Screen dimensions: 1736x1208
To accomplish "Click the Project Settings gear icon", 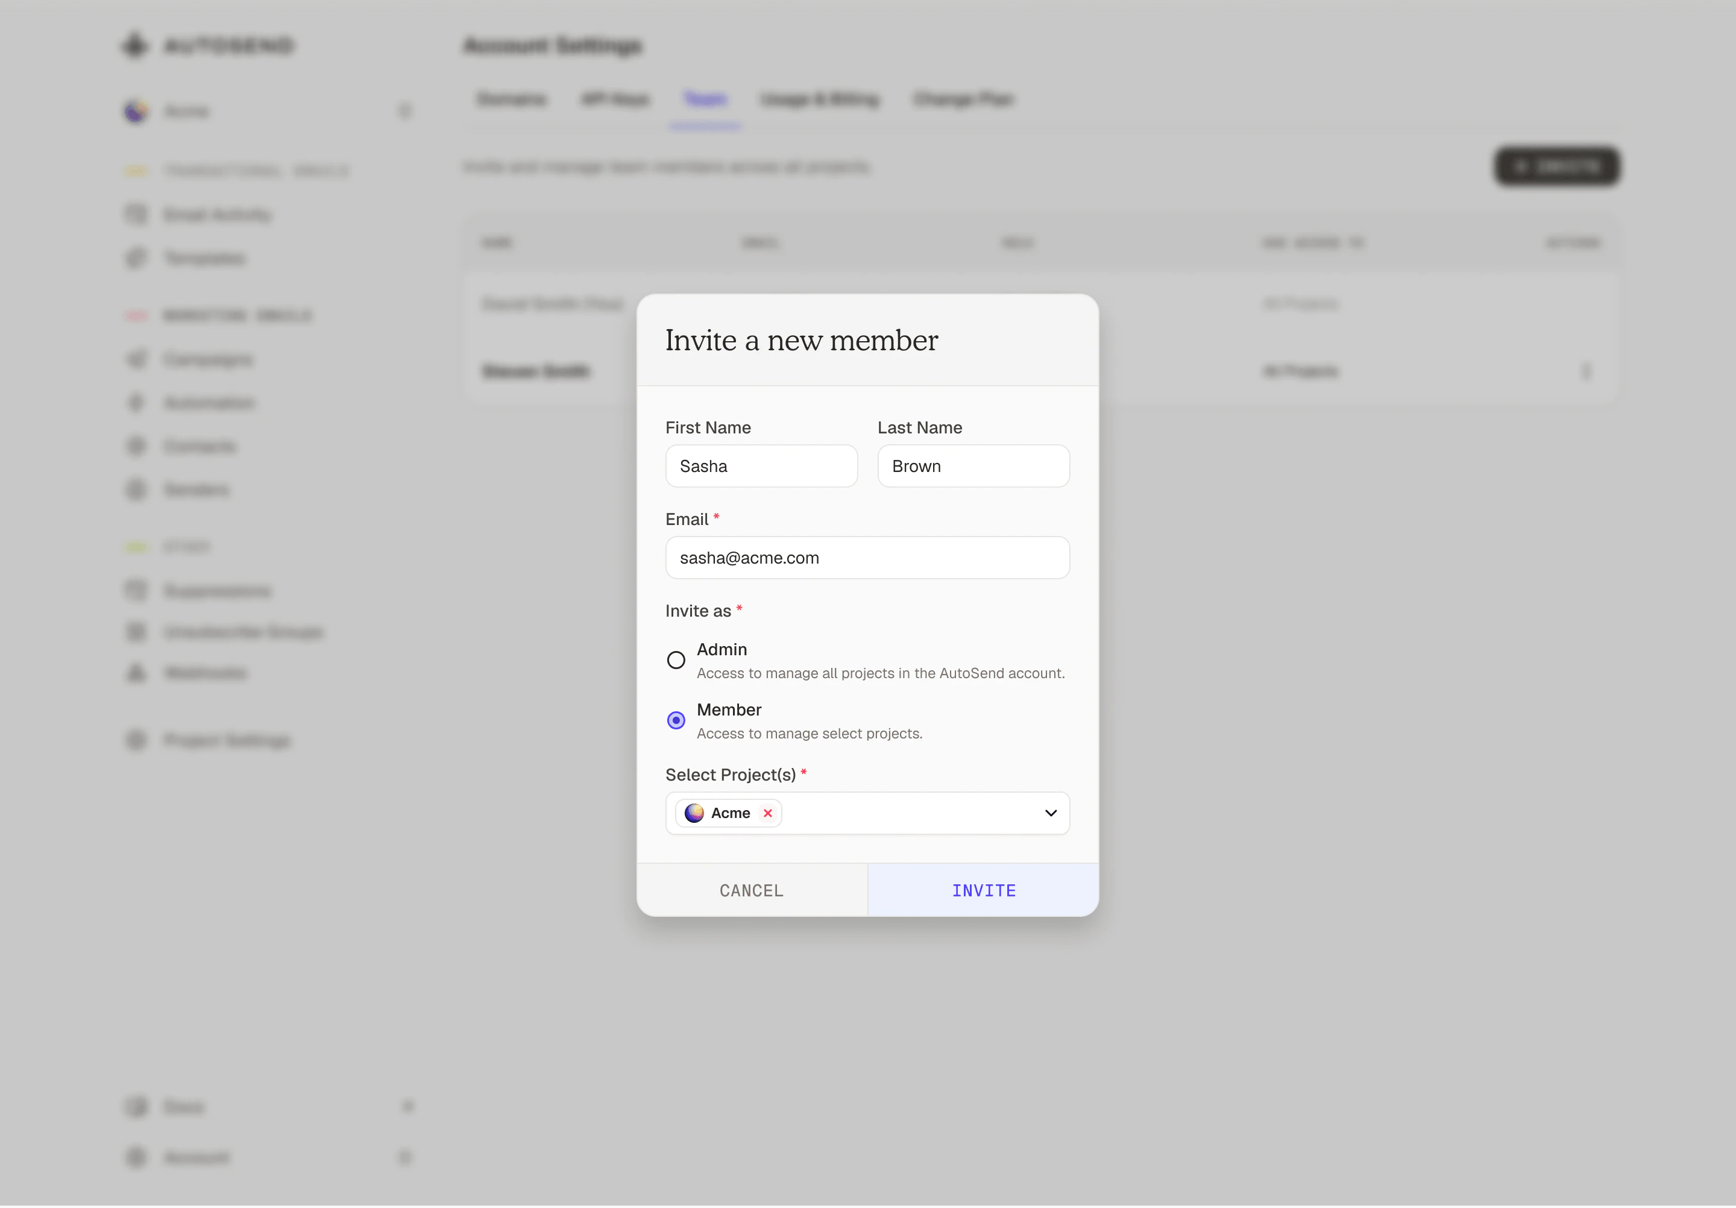I will tap(136, 739).
